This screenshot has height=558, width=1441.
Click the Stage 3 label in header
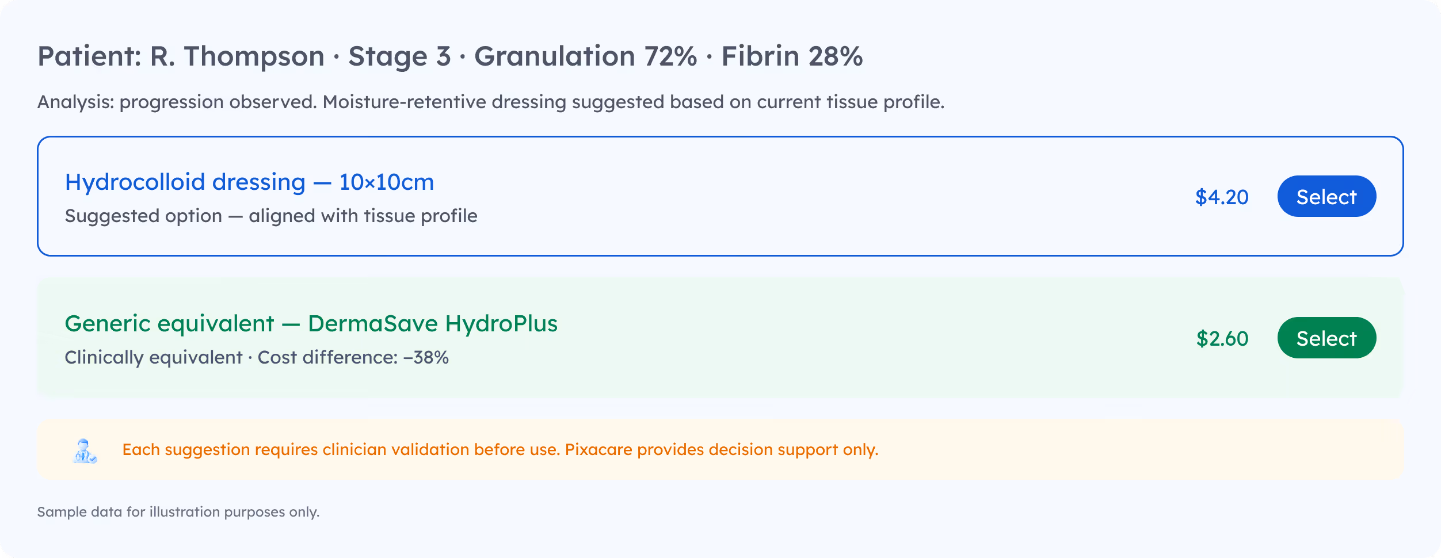click(399, 56)
